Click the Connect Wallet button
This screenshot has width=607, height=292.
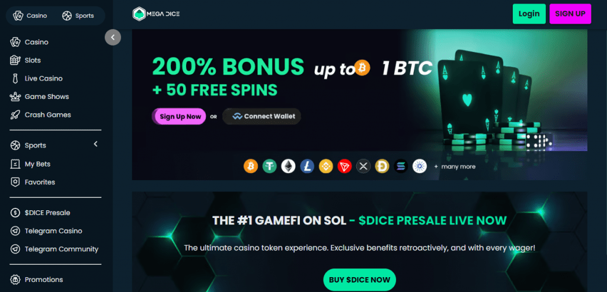tap(262, 117)
